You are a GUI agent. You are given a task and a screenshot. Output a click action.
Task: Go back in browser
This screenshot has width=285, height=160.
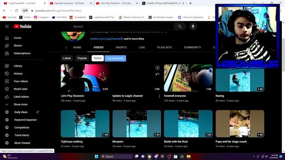(x=4, y=11)
